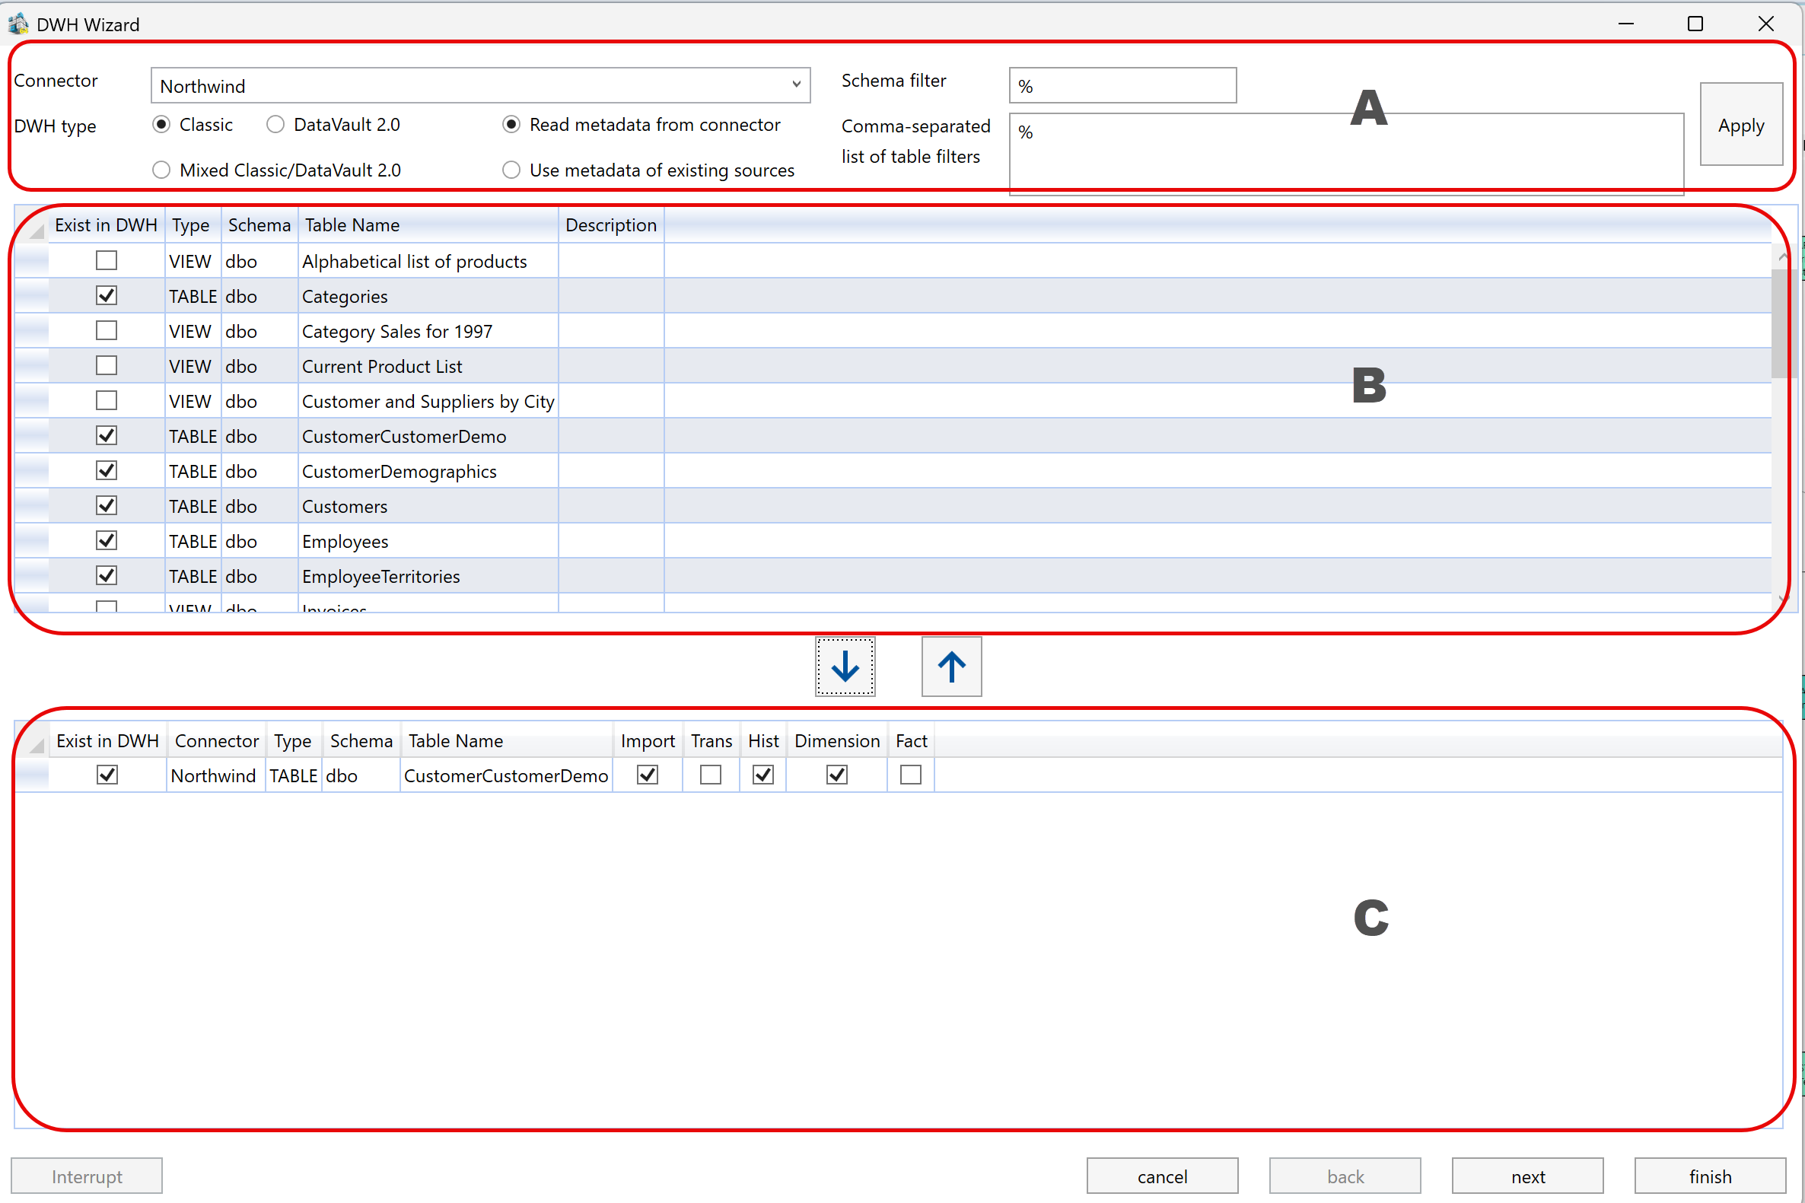Open the Connector dropdown showing Northwind
The image size is (1805, 1203).
(x=480, y=85)
